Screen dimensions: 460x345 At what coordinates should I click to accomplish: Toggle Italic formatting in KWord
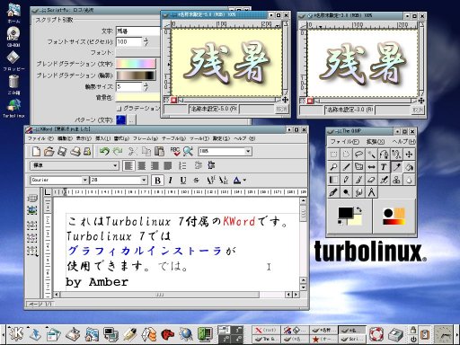tap(170, 181)
